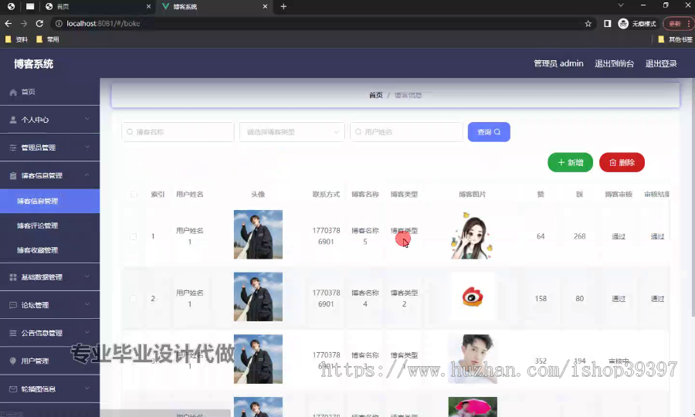Open the tab search dropdown arrow
The image size is (695, 417).
pos(621,5)
